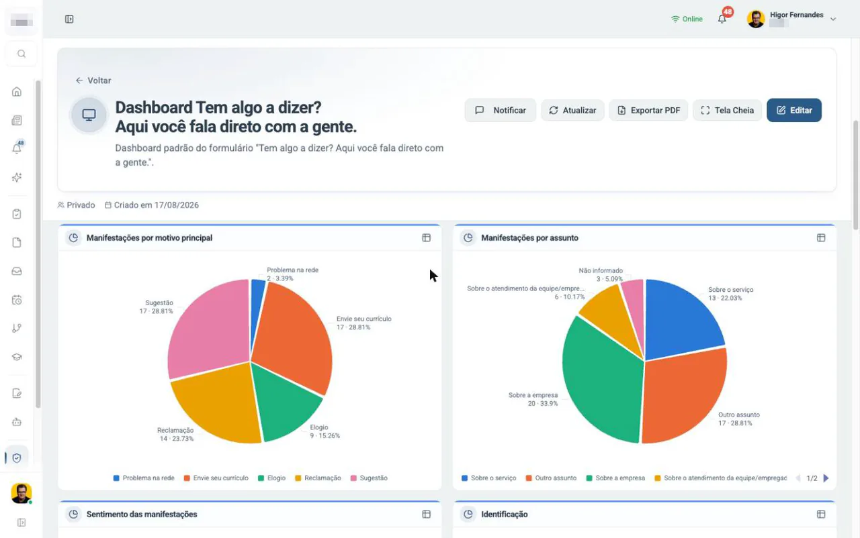The height and width of the screenshot is (538, 860).
Task: Show table view for Manifestações por motivo principal
Action: click(x=426, y=237)
